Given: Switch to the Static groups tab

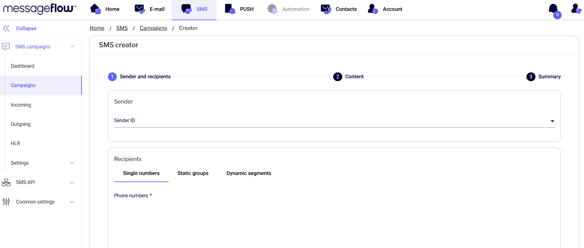Looking at the screenshot, I should pyautogui.click(x=193, y=173).
